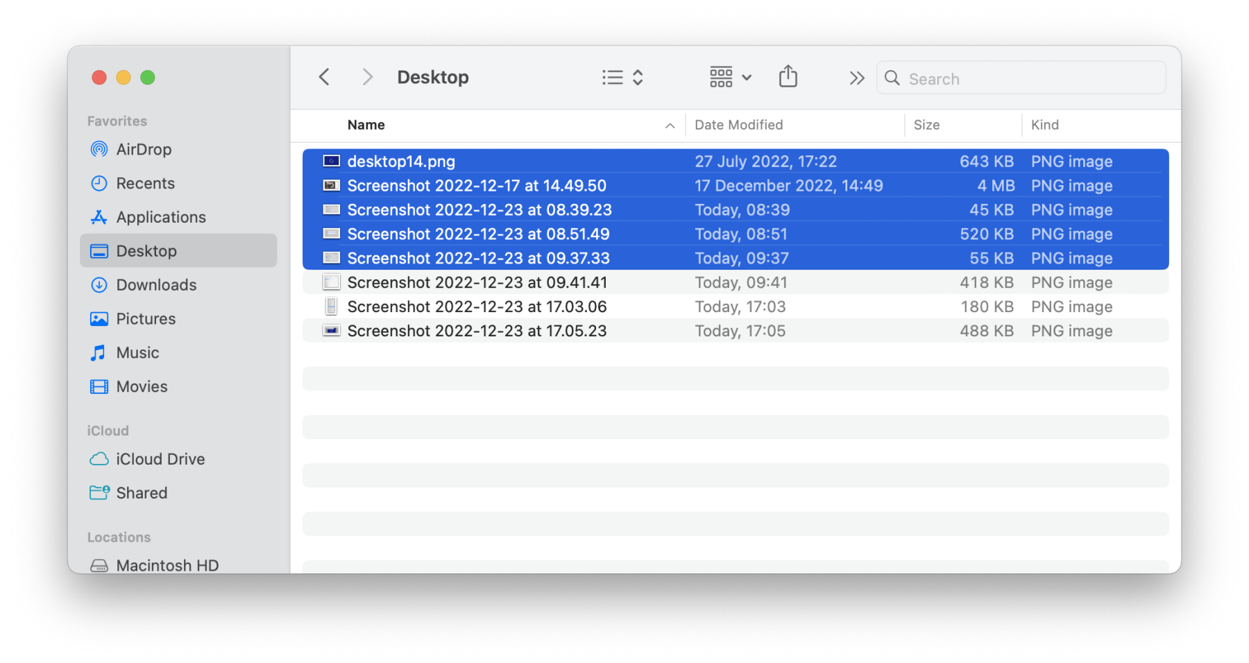Click the Share button in the toolbar

point(788,77)
